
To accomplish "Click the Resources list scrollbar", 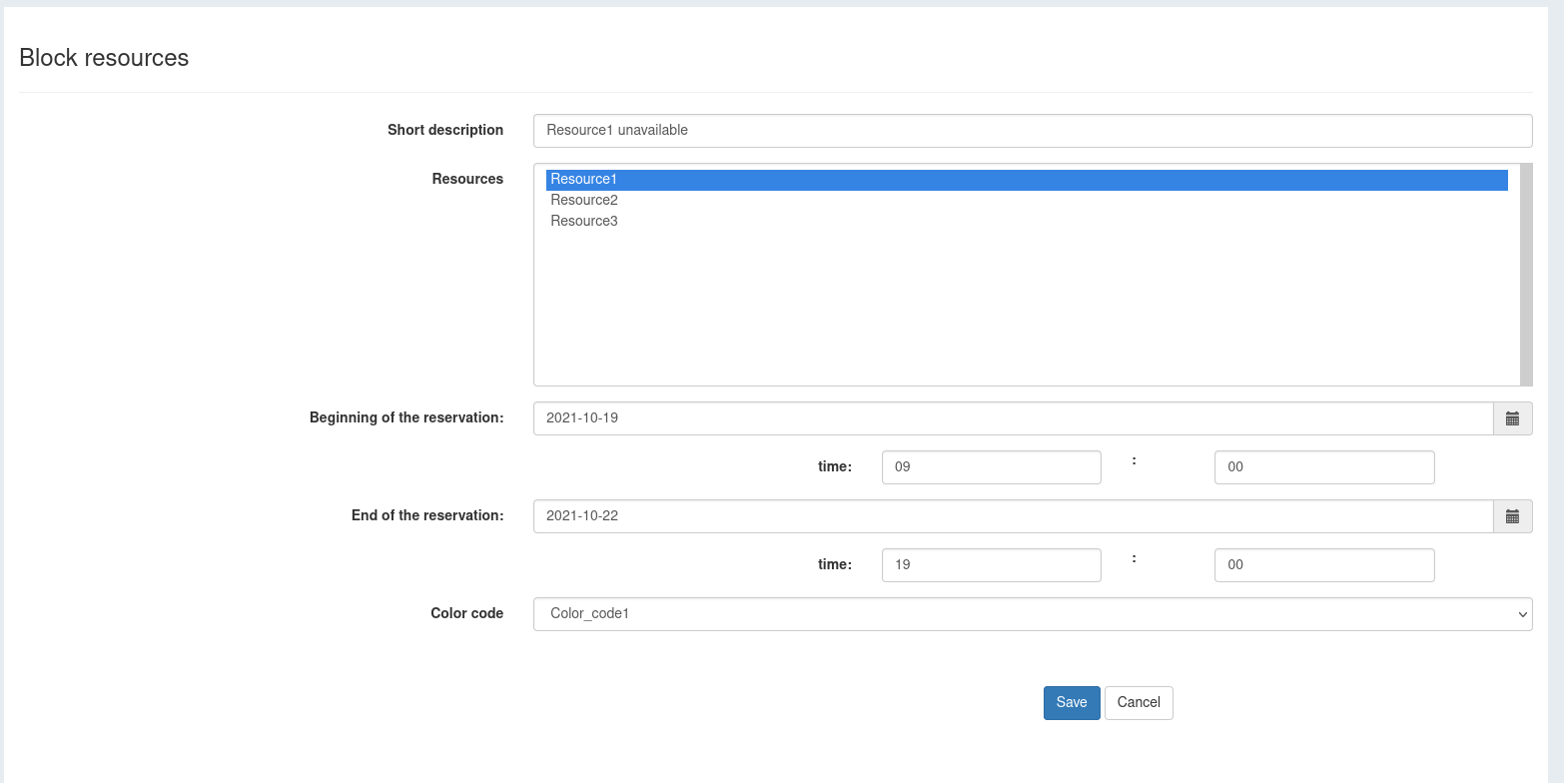I will click(1526, 275).
